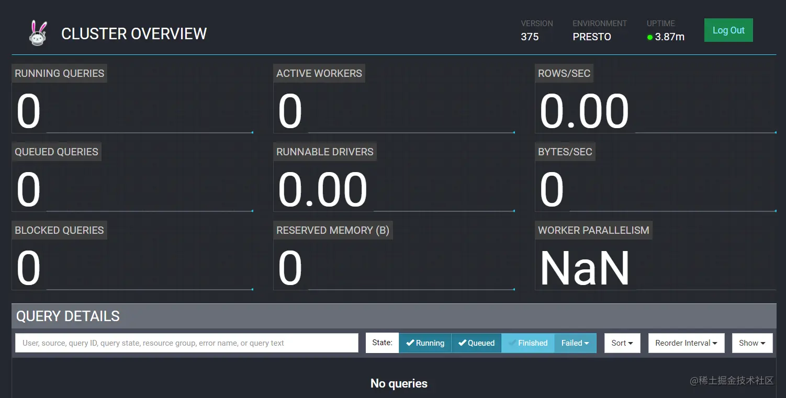Click the Trino bunny logo

tap(38, 33)
